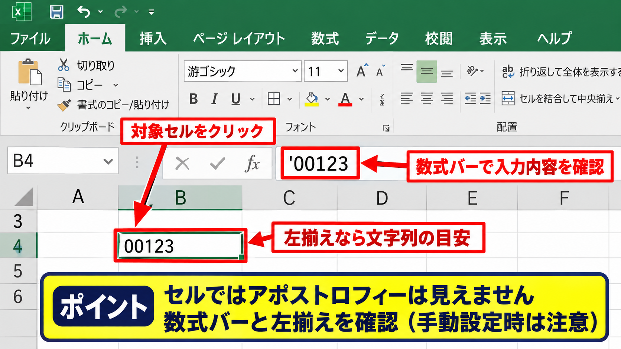Click the align left icon
The image size is (621, 349).
click(407, 99)
